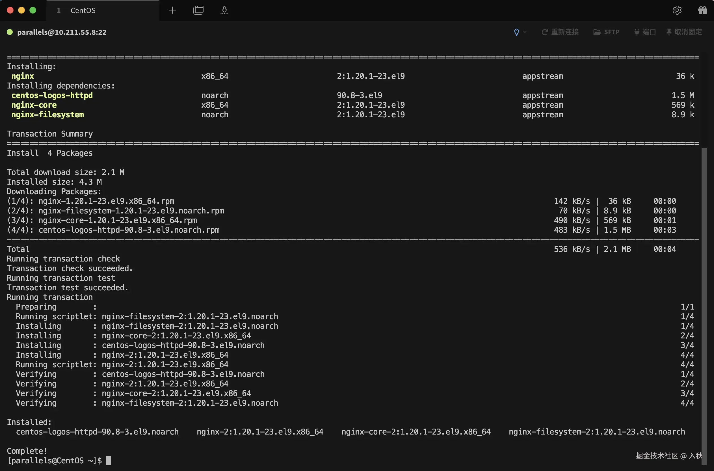Open a new tab with plus icon
This screenshot has height=471, width=714.
pos(172,10)
